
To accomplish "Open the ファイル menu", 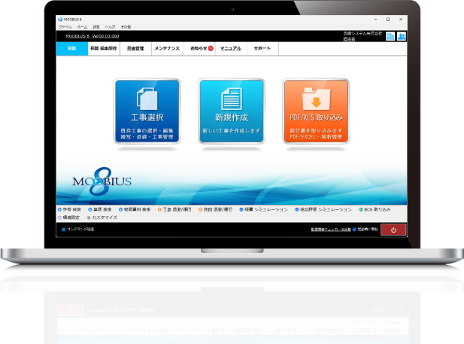I will point(65,26).
